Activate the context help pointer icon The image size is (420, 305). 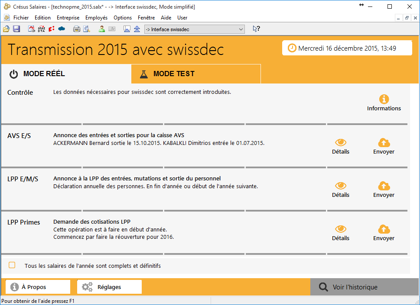click(256, 29)
